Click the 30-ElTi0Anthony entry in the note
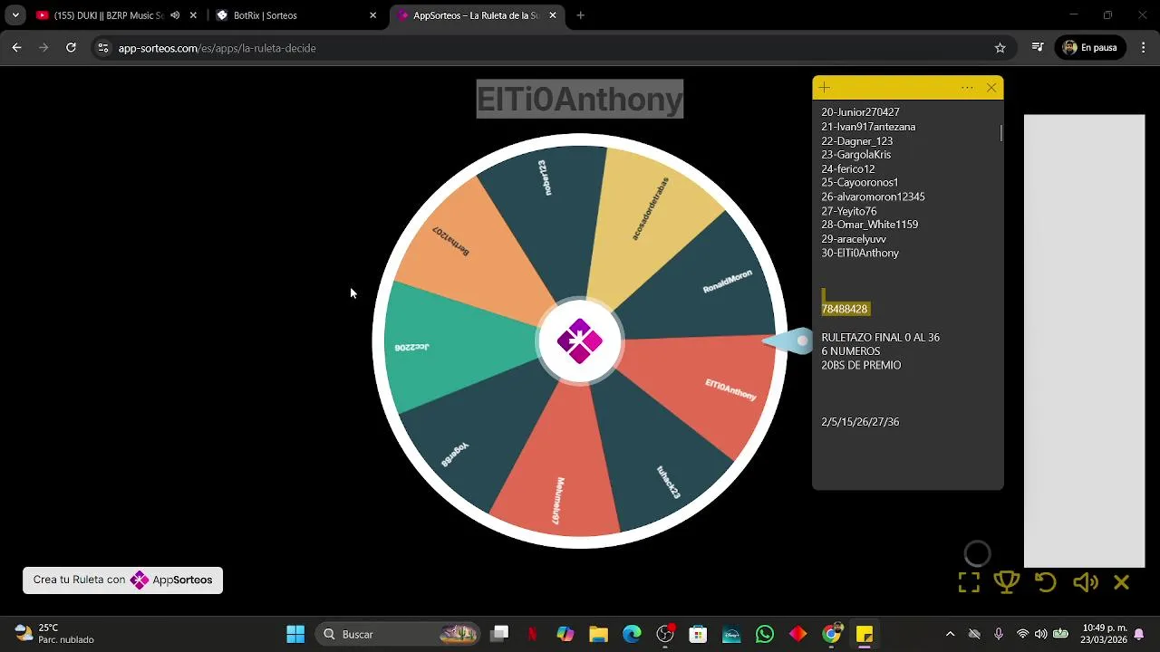The width and height of the screenshot is (1160, 652). (x=860, y=253)
